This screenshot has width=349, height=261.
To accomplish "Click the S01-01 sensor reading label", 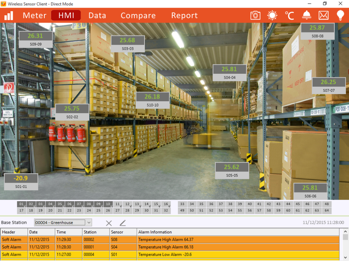I will coord(21,182).
